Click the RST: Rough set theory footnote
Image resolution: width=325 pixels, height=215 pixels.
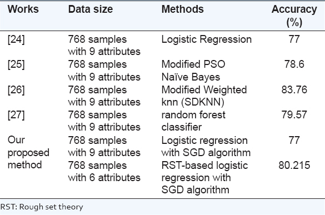pos(42,207)
